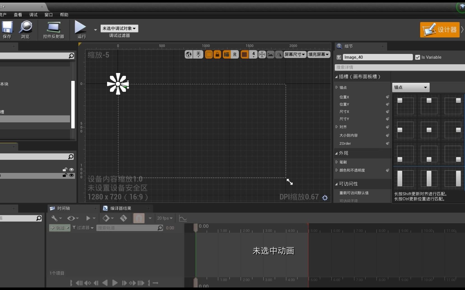Open the 控件反射器 widget reflector
The width and height of the screenshot is (465, 290).
point(54,30)
